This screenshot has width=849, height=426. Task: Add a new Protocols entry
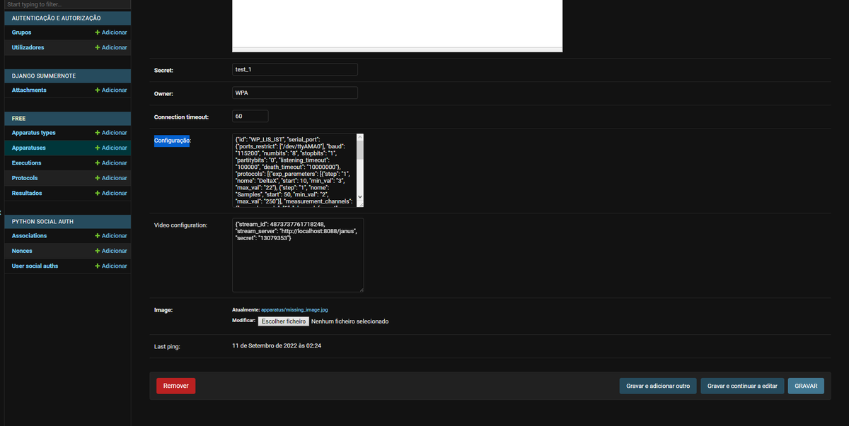click(x=111, y=178)
